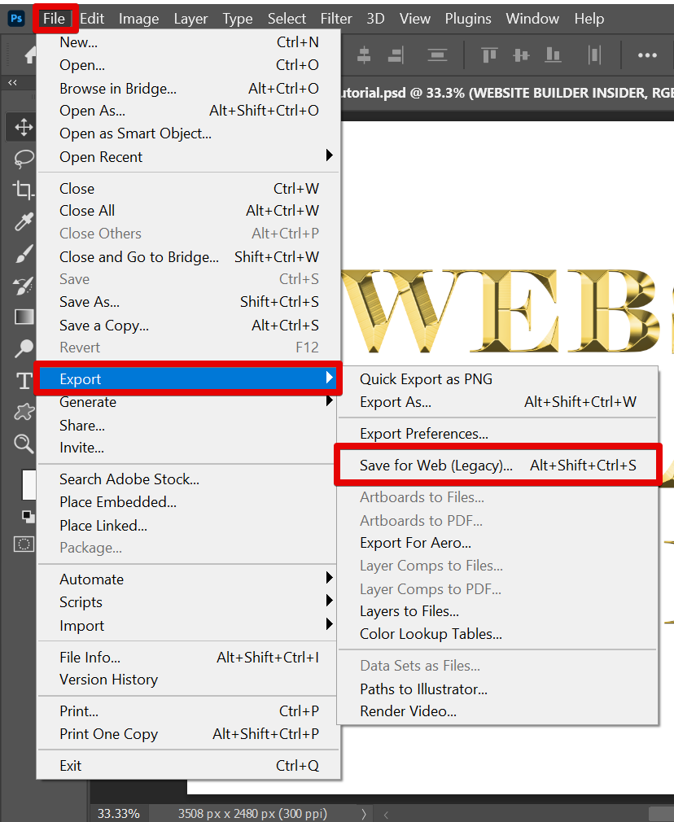Open the Image menu

point(138,19)
